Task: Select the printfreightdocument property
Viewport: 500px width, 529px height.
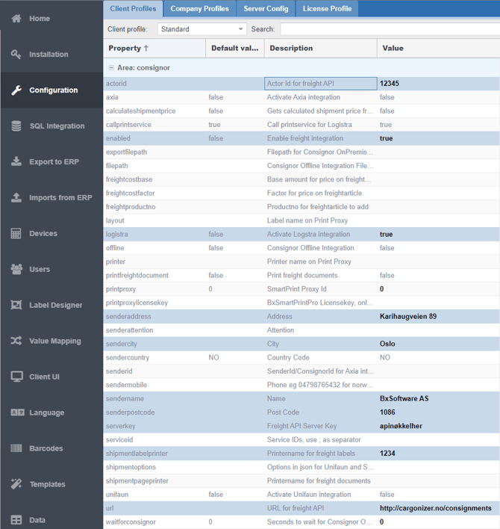Action: pos(137,275)
